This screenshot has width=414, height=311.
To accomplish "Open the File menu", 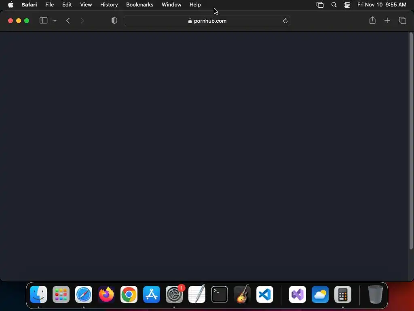I will click(x=50, y=4).
